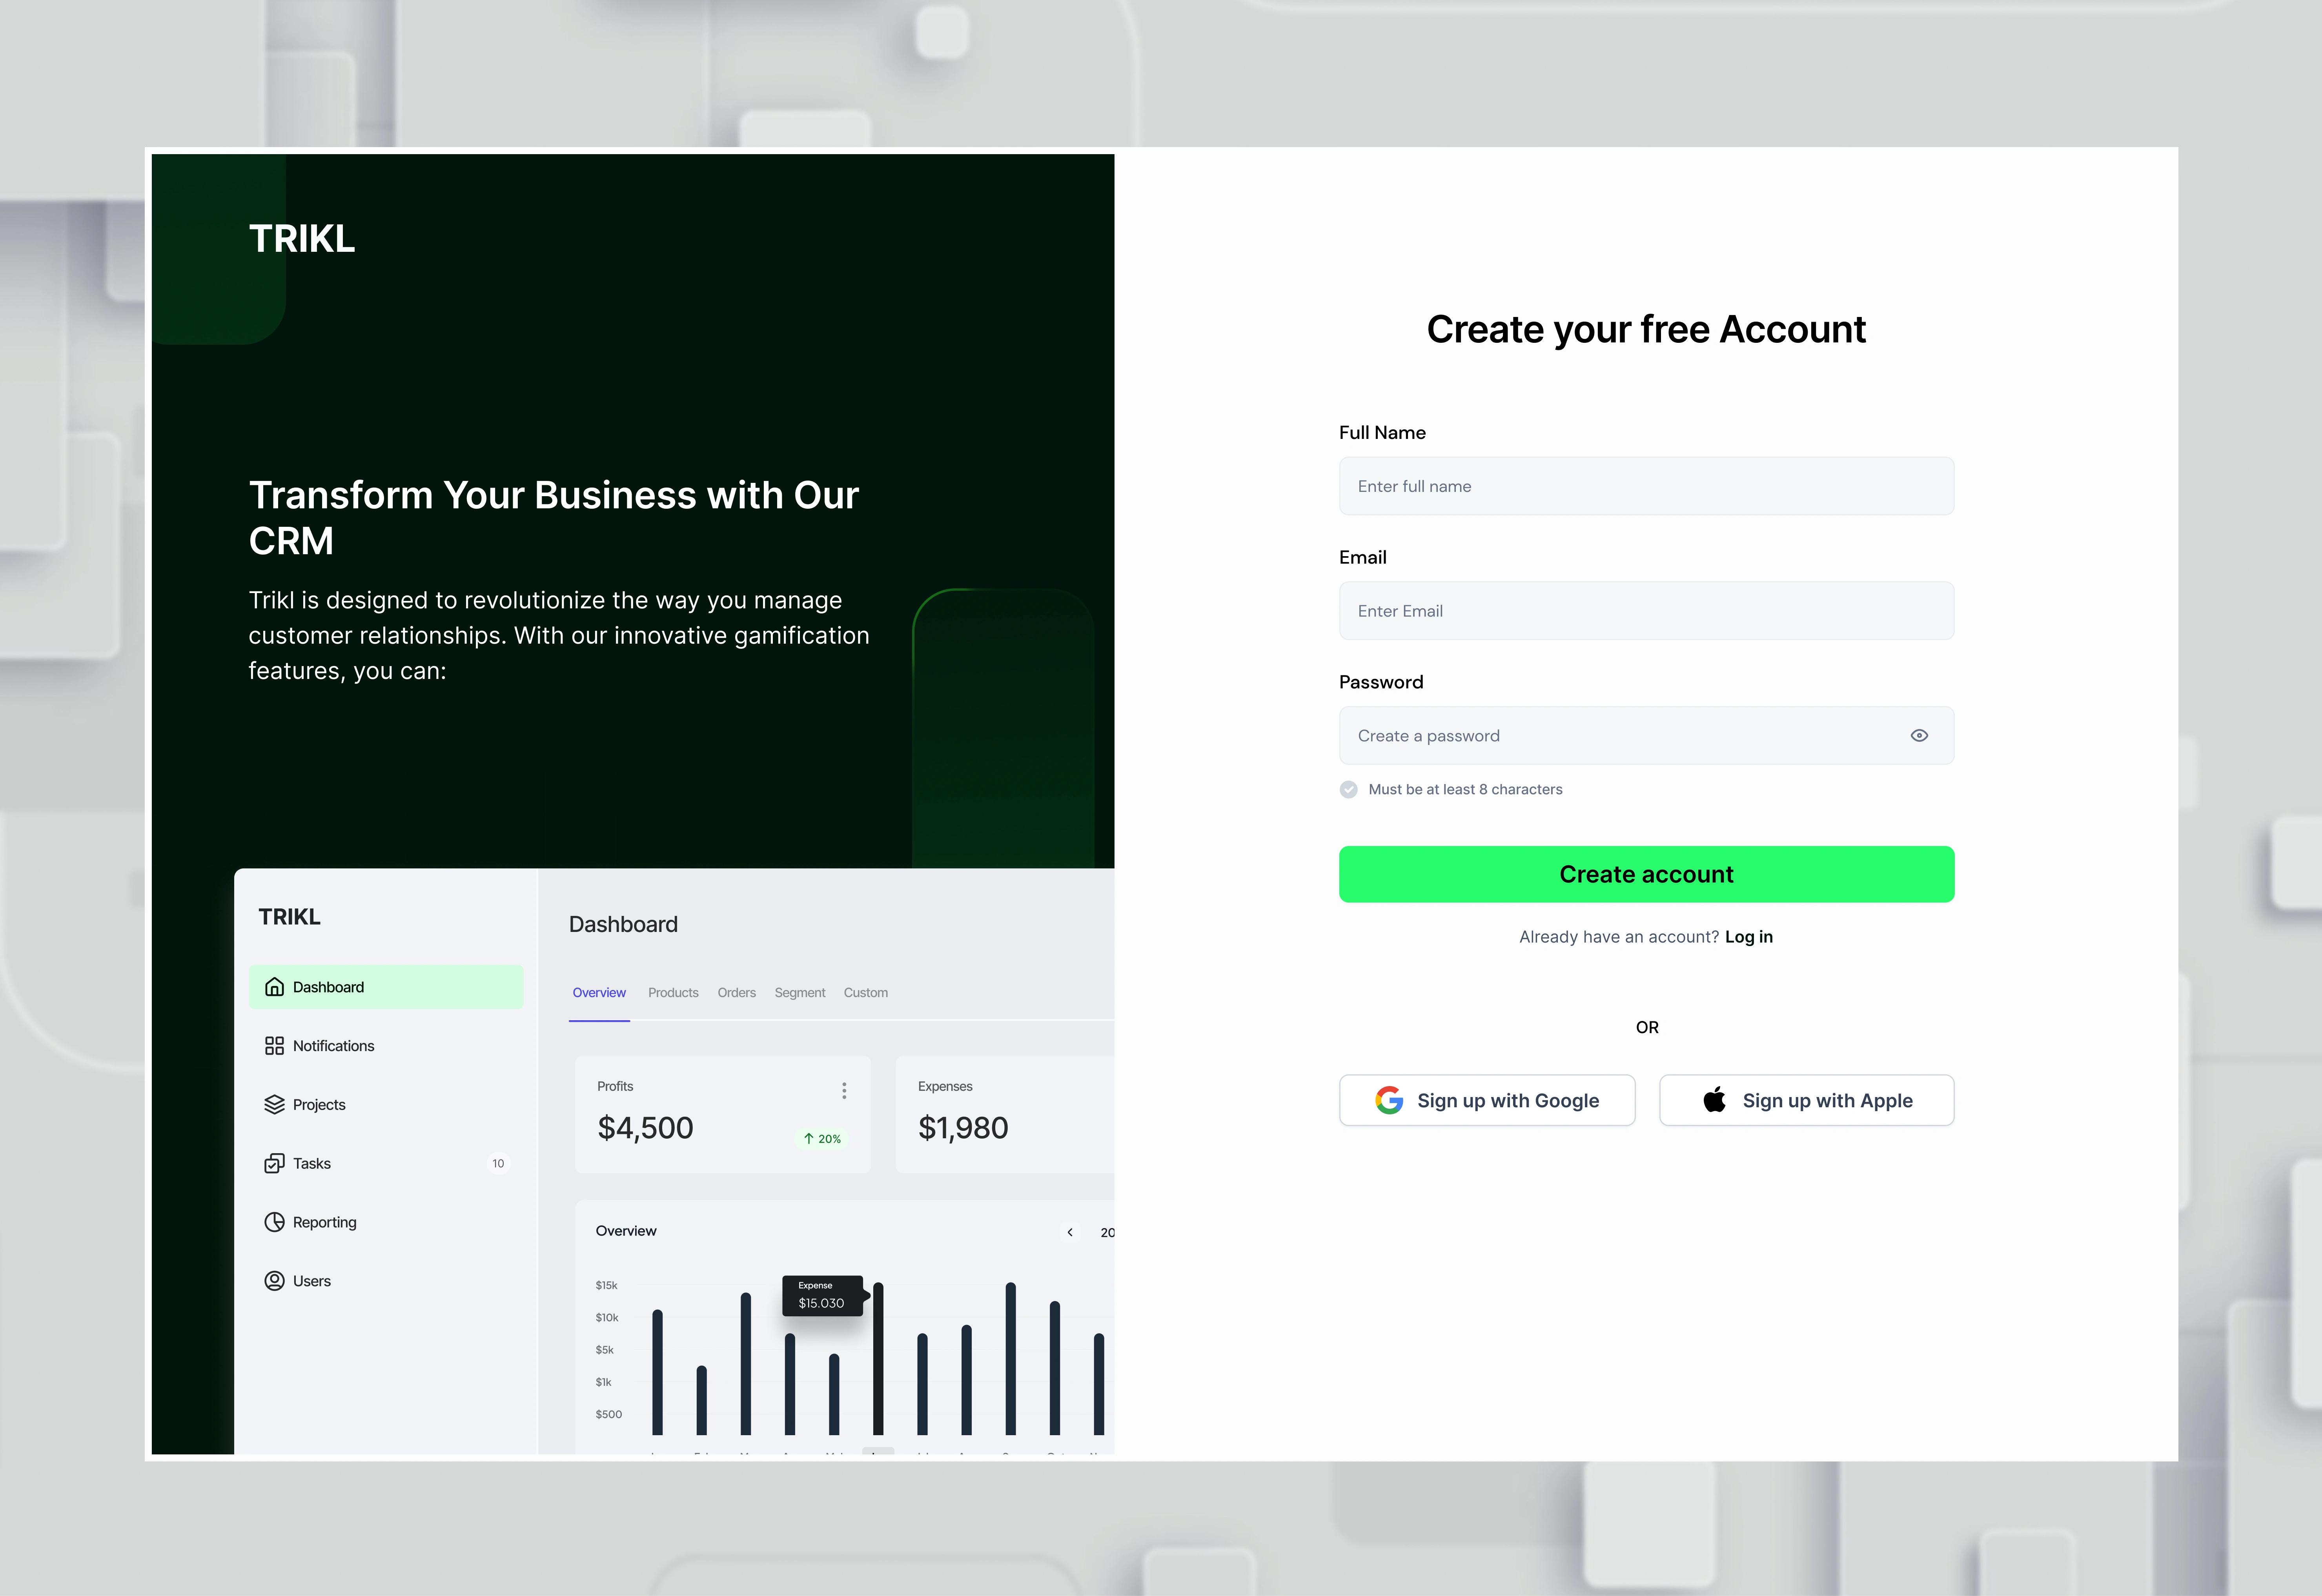Viewport: 2322px width, 1596px height.
Task: Click the $1,980 expenses value
Action: tap(963, 1128)
